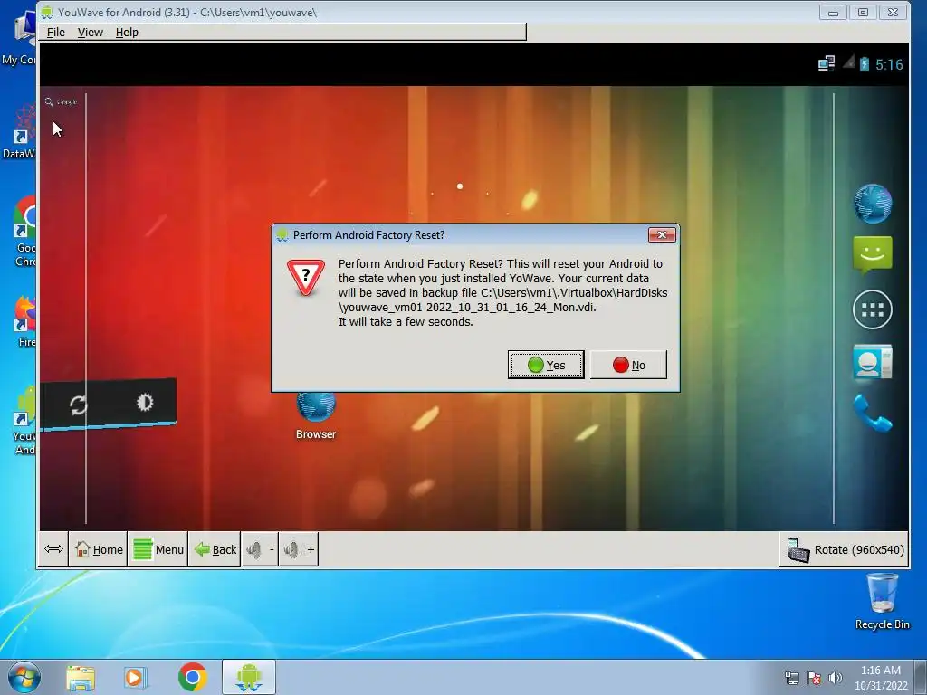Select the My Computer desktop icon
The image size is (927, 695).
(x=19, y=38)
